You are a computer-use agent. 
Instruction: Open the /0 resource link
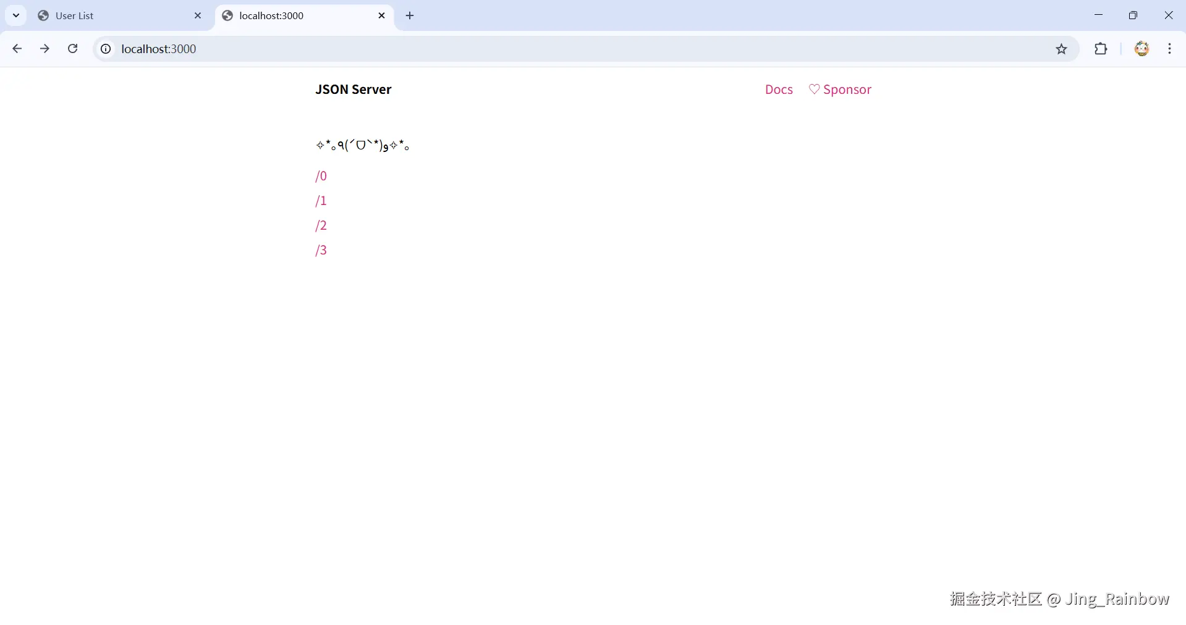320,176
